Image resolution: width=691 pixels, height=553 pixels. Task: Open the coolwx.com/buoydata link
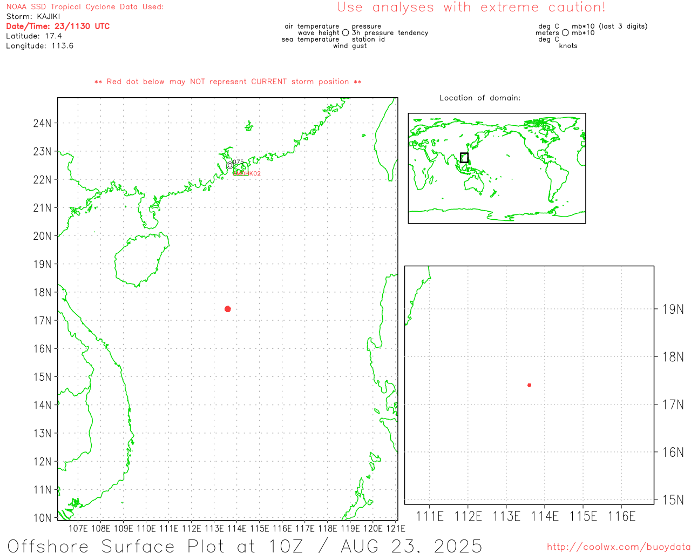619,547
